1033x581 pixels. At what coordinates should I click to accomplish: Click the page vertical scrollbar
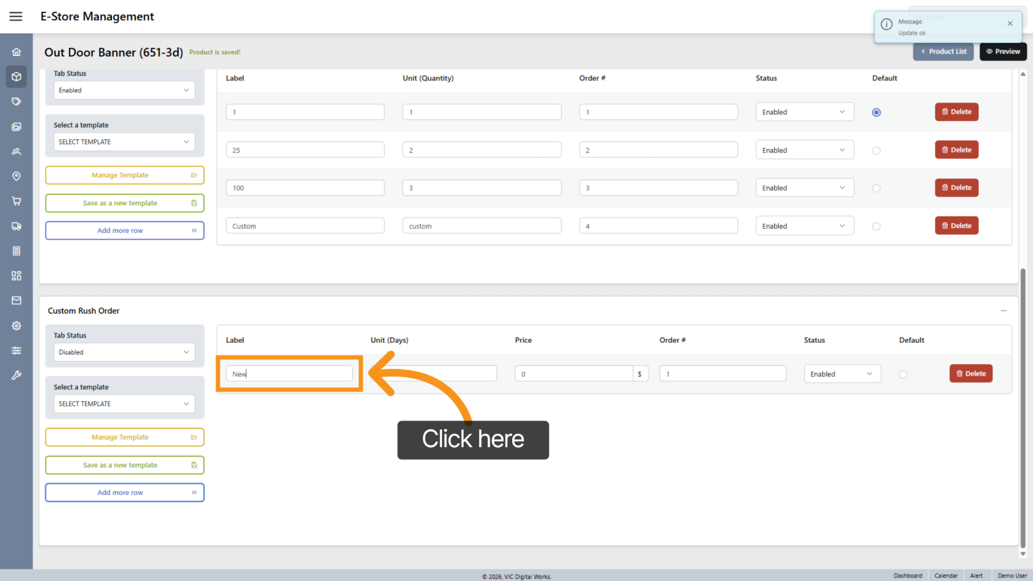coord(1023,406)
